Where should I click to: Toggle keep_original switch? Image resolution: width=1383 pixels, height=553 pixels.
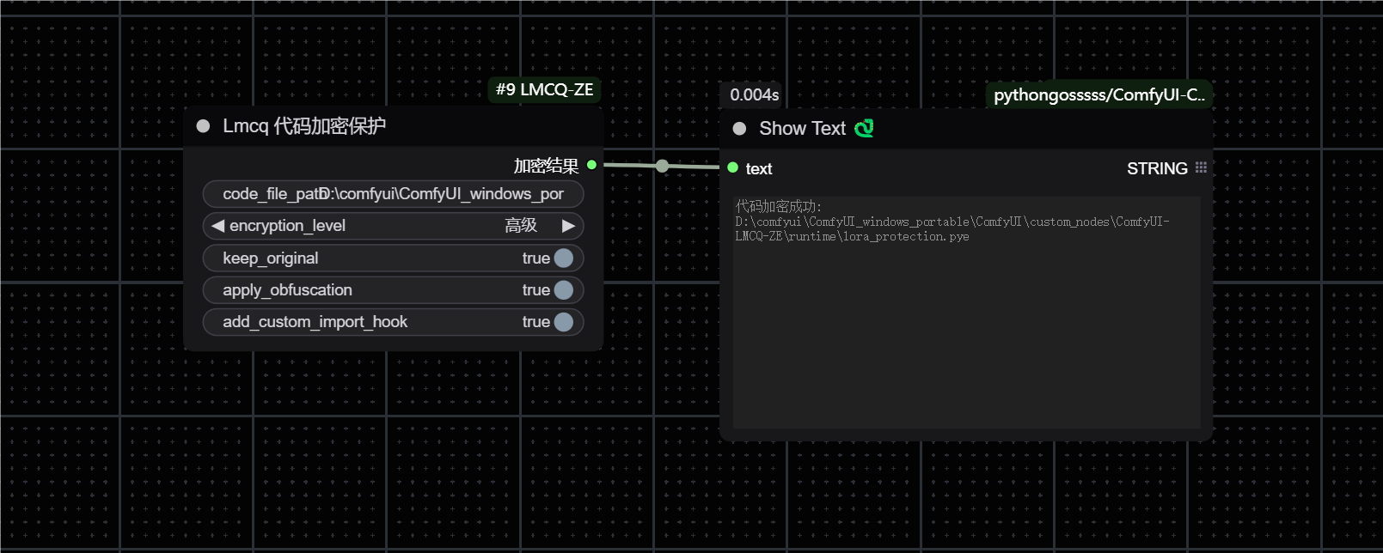pos(564,258)
